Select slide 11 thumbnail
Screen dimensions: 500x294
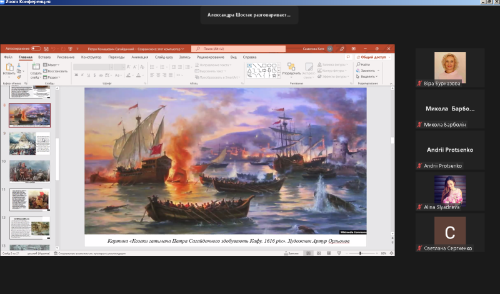29,200
